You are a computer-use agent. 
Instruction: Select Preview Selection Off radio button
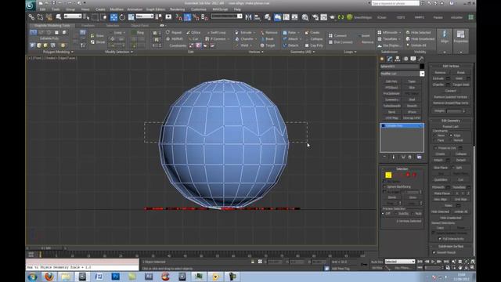[x=383, y=214]
